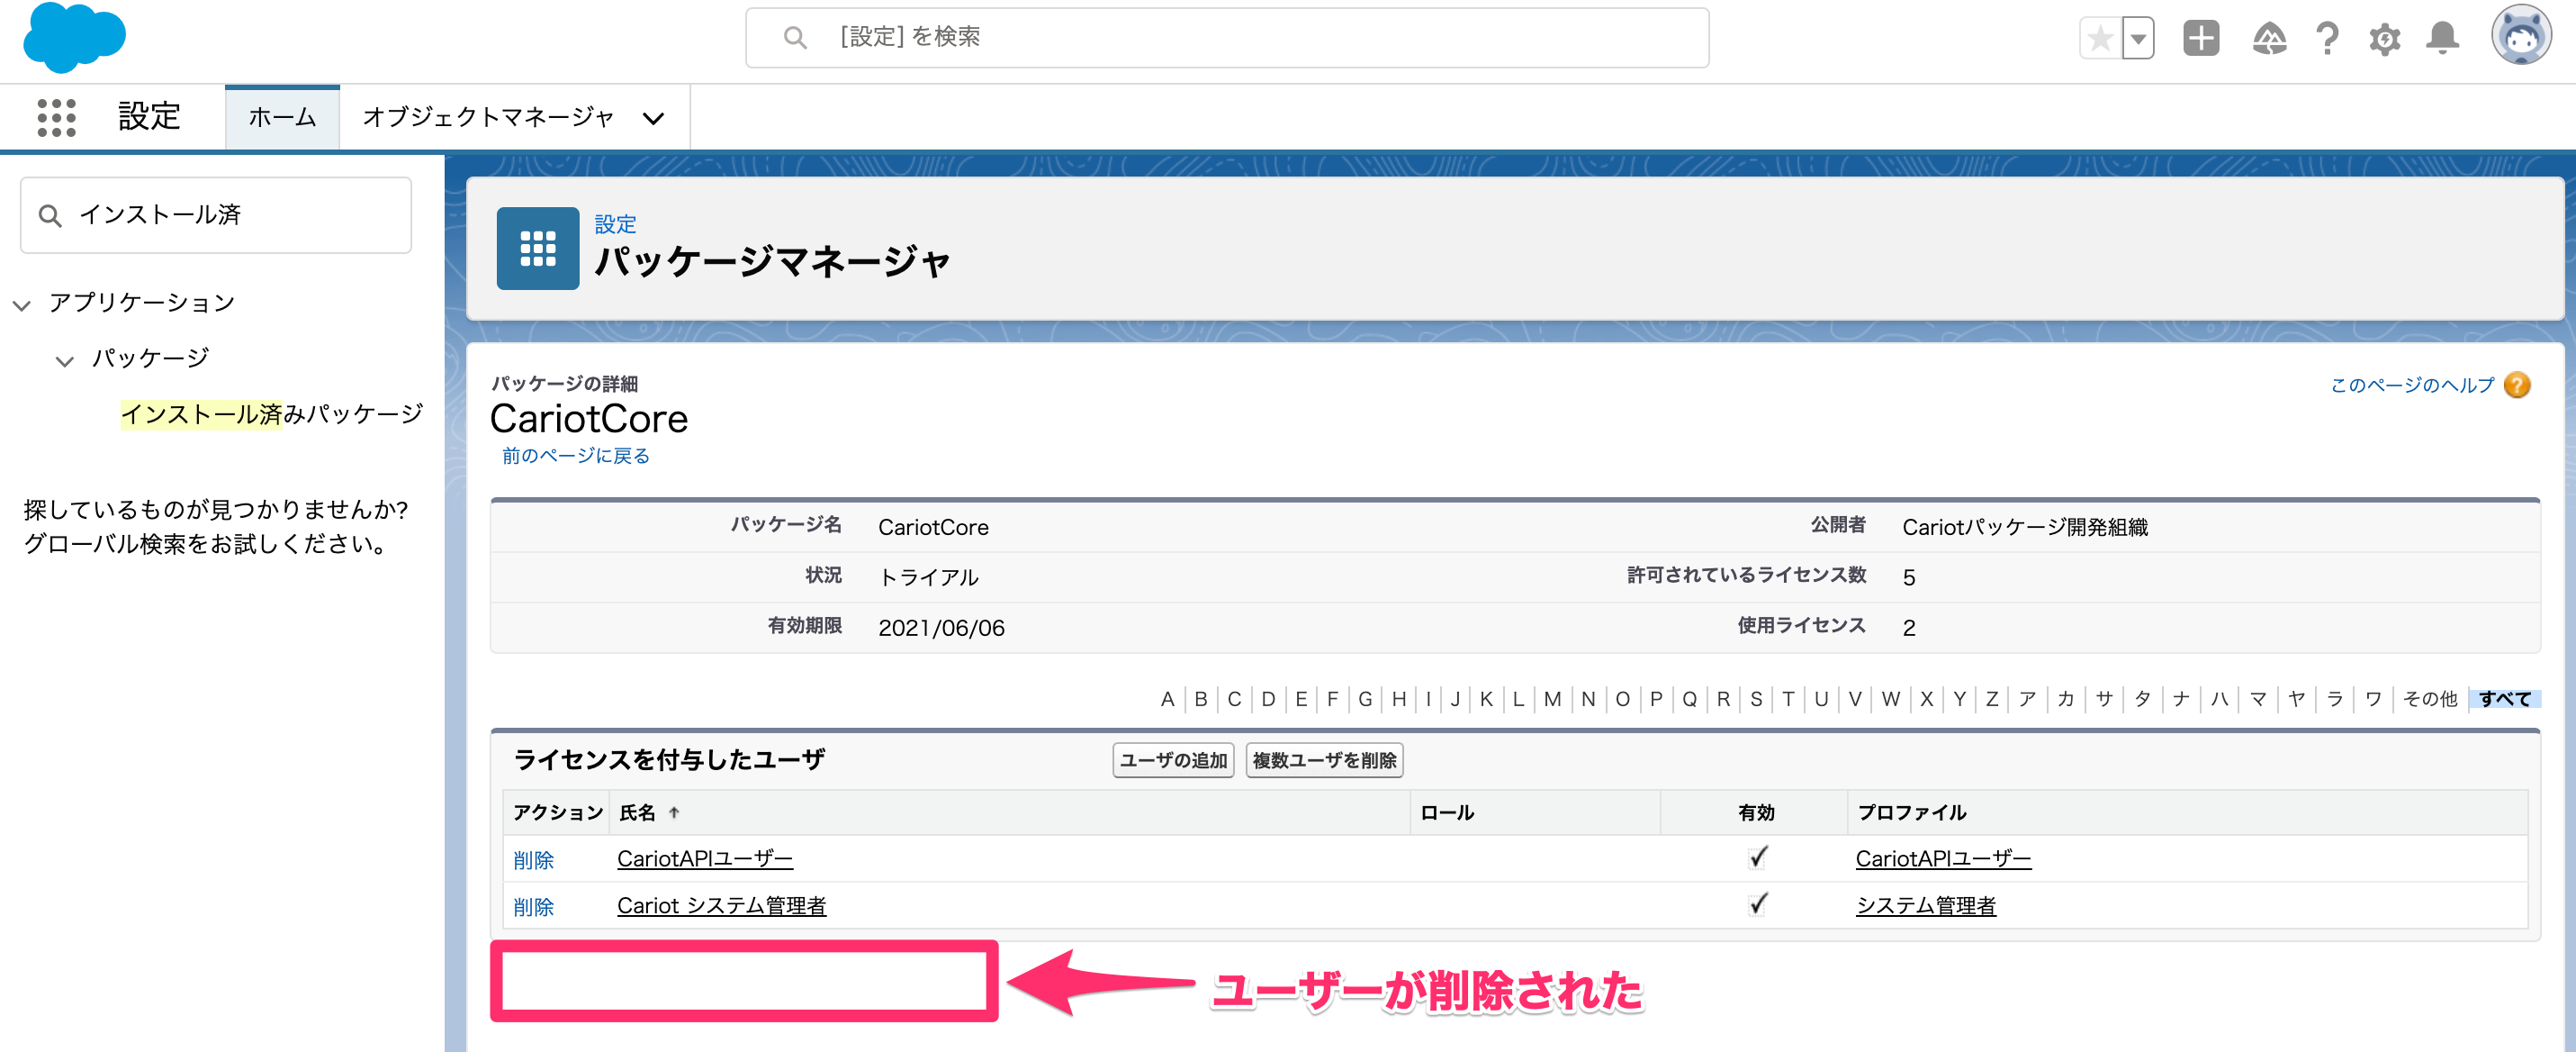2576x1052 pixels.
Task: Click the CariotCore package name value
Action: click(x=933, y=528)
